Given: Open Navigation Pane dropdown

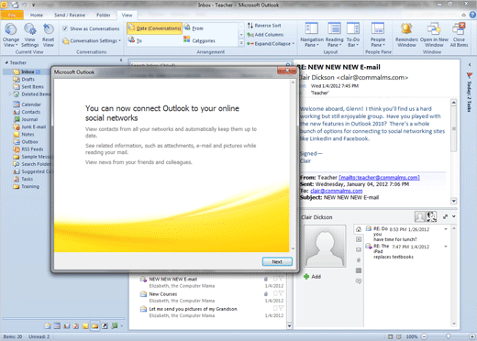Looking at the screenshot, I should pos(312,36).
